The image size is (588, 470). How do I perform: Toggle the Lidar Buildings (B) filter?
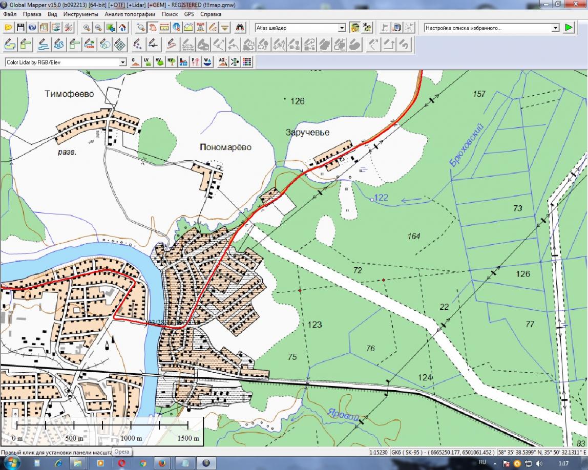183,62
